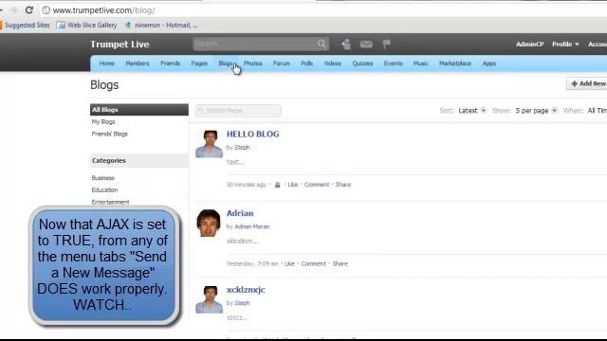Open the Events menu tab
The image size is (607, 341).
pos(393,63)
